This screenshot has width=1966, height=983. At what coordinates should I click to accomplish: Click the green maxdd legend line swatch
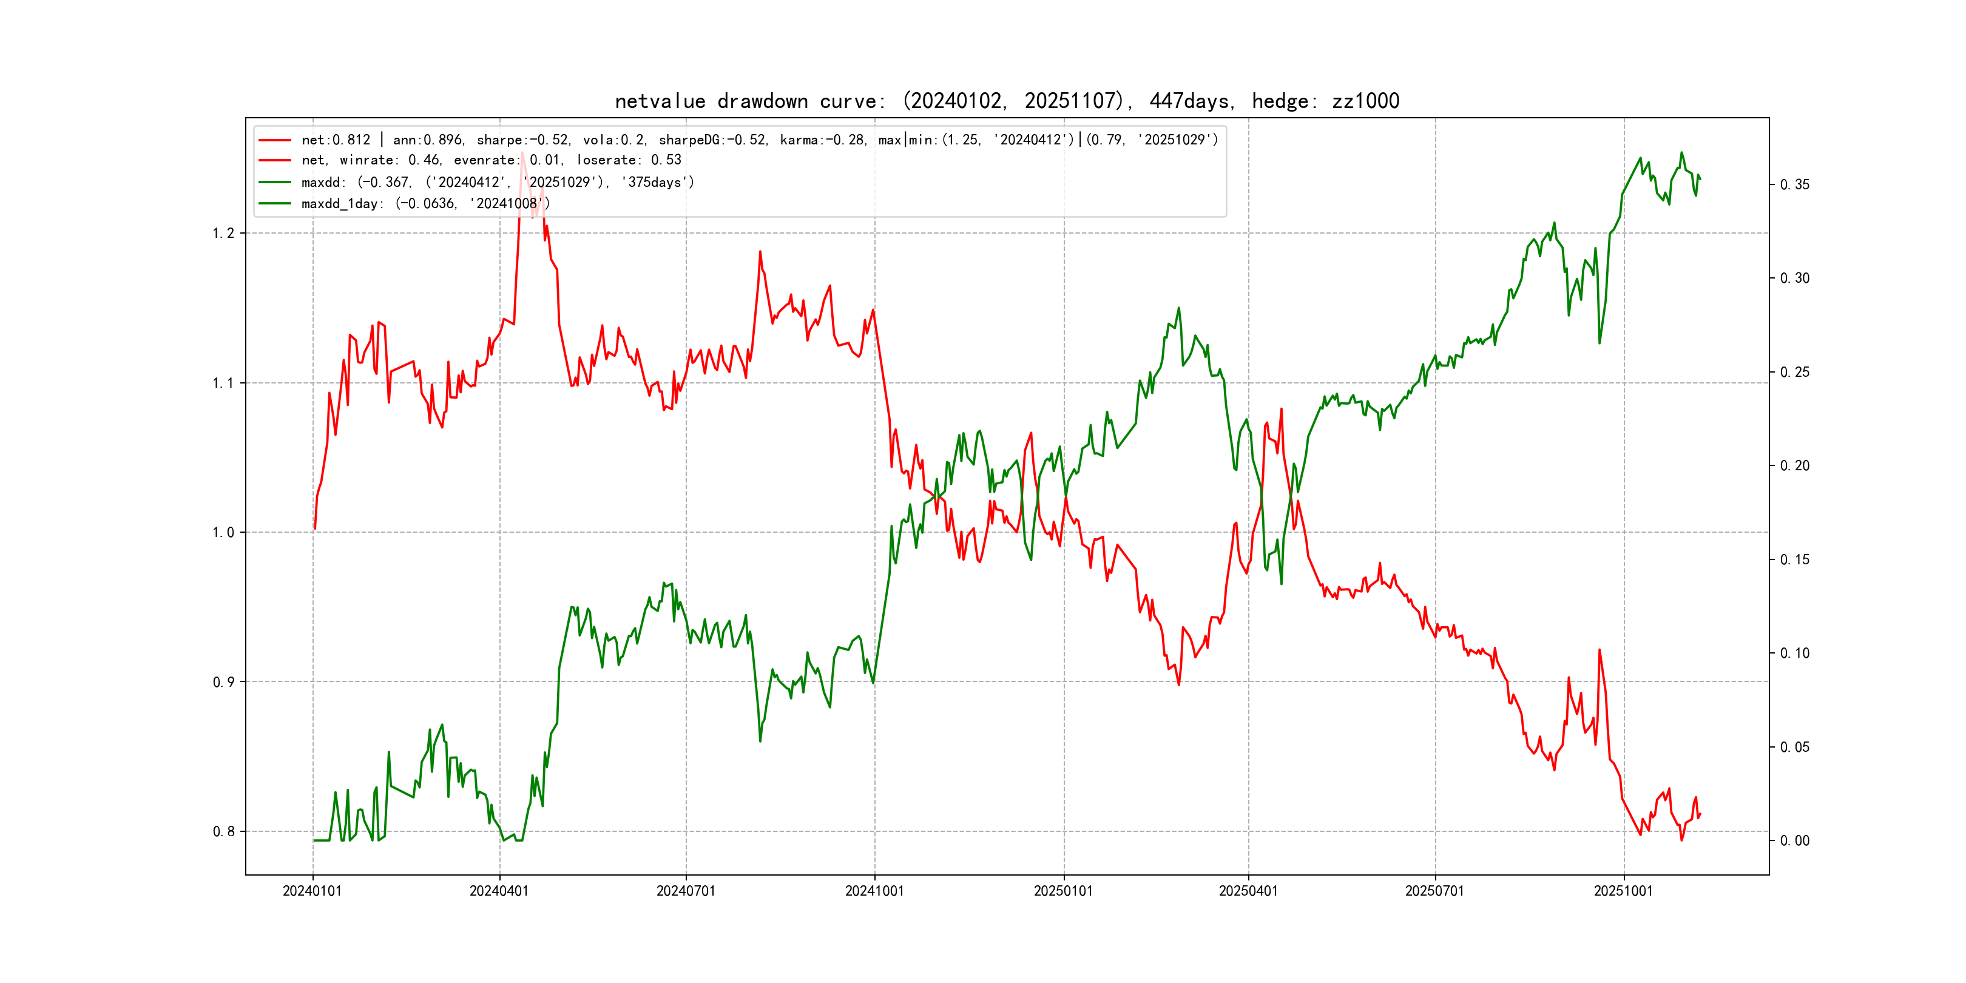click(275, 183)
